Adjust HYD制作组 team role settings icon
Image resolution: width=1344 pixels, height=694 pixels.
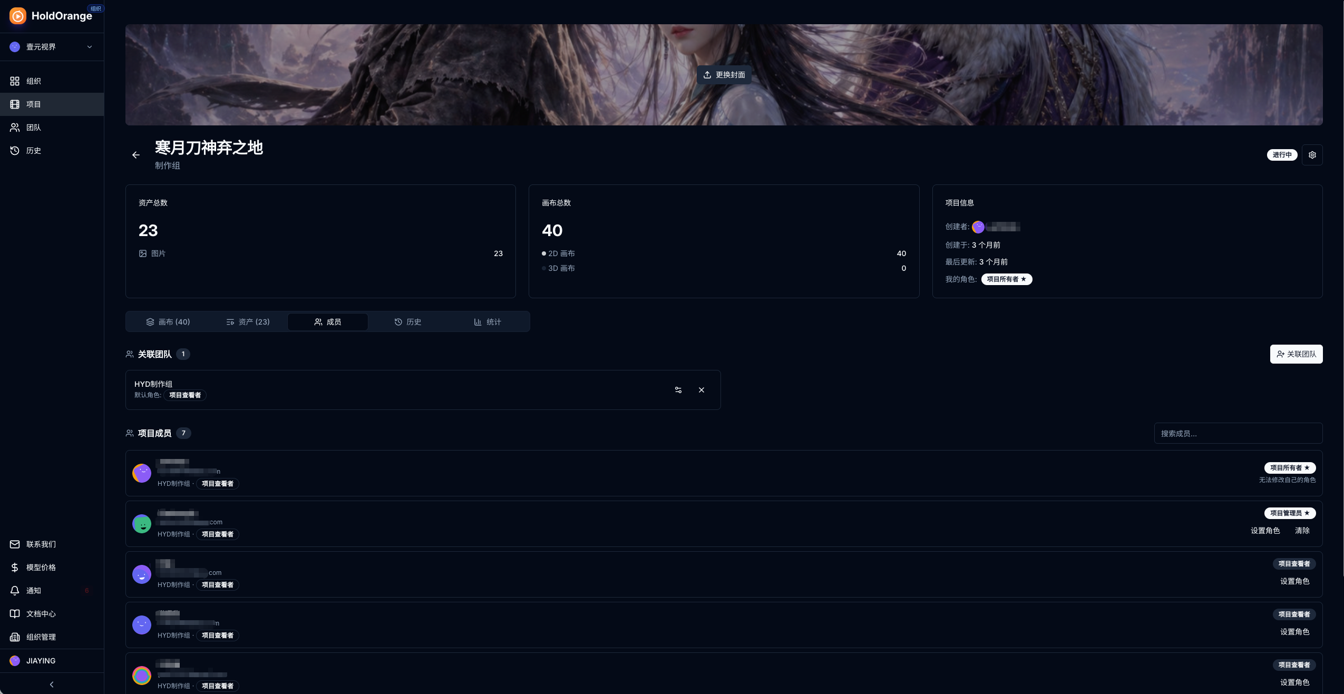point(678,390)
